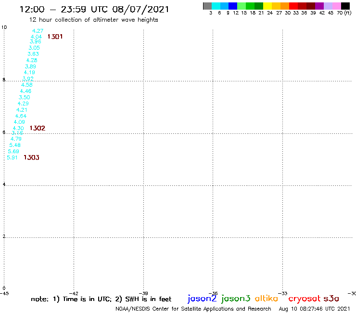The height and width of the screenshot is (313, 356).
Task: Click the jason2 satellite legend label
Action: 202,299
